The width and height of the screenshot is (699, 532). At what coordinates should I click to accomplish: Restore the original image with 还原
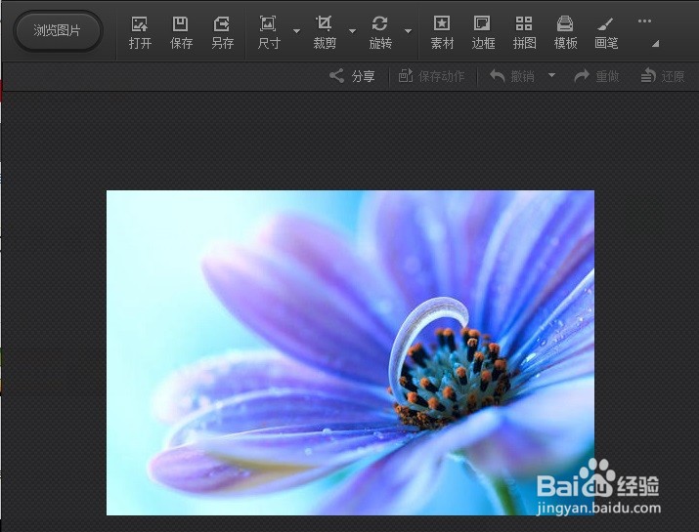(663, 76)
